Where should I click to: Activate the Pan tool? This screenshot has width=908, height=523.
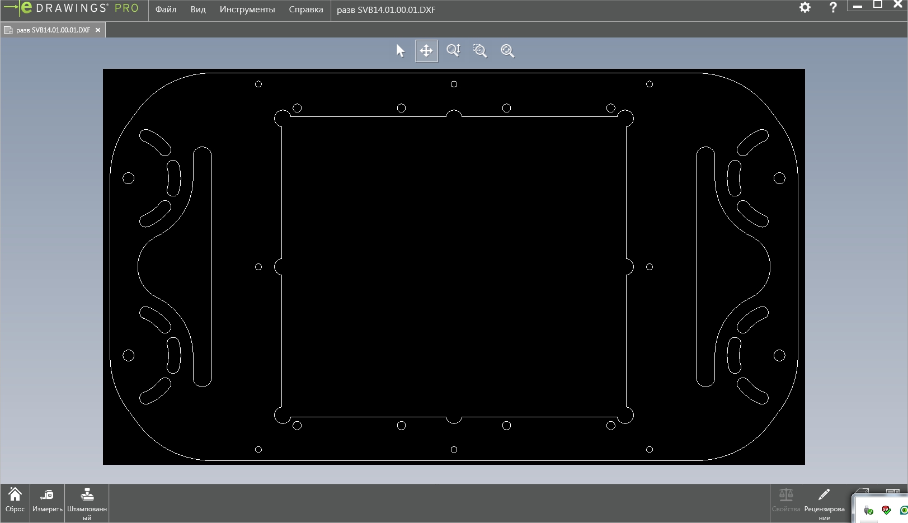coord(426,51)
